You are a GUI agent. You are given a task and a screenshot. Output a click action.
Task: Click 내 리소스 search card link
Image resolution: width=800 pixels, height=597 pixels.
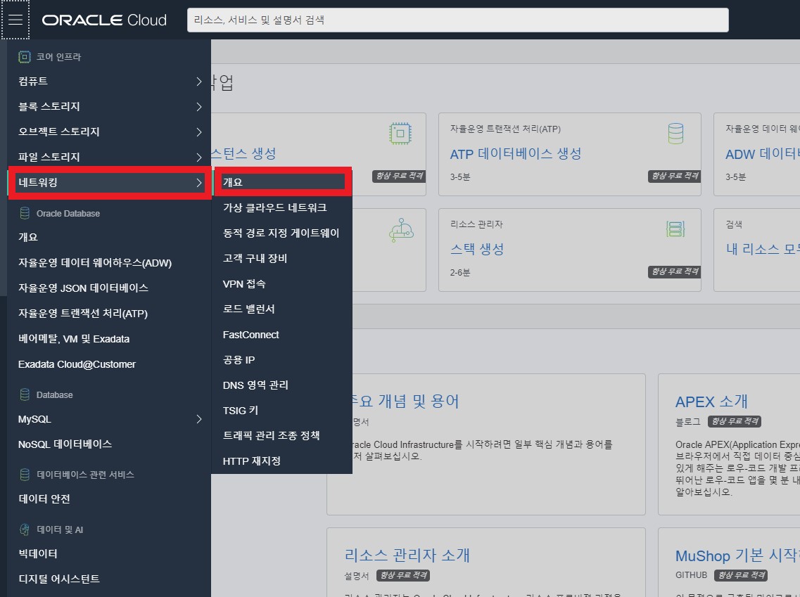point(762,250)
